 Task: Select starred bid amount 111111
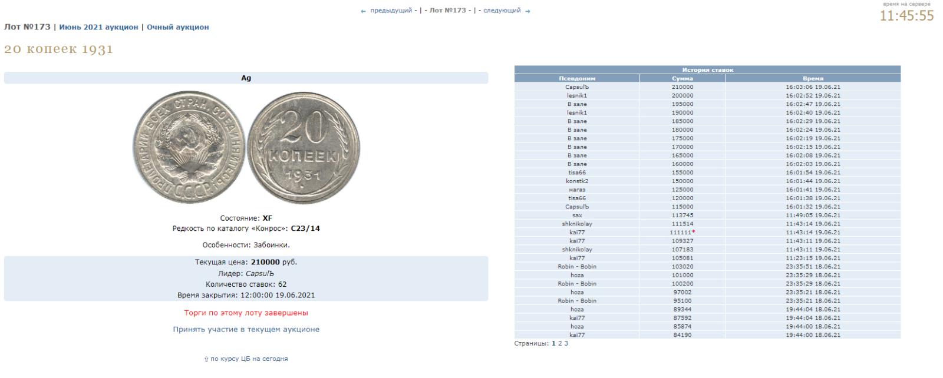[x=681, y=232]
